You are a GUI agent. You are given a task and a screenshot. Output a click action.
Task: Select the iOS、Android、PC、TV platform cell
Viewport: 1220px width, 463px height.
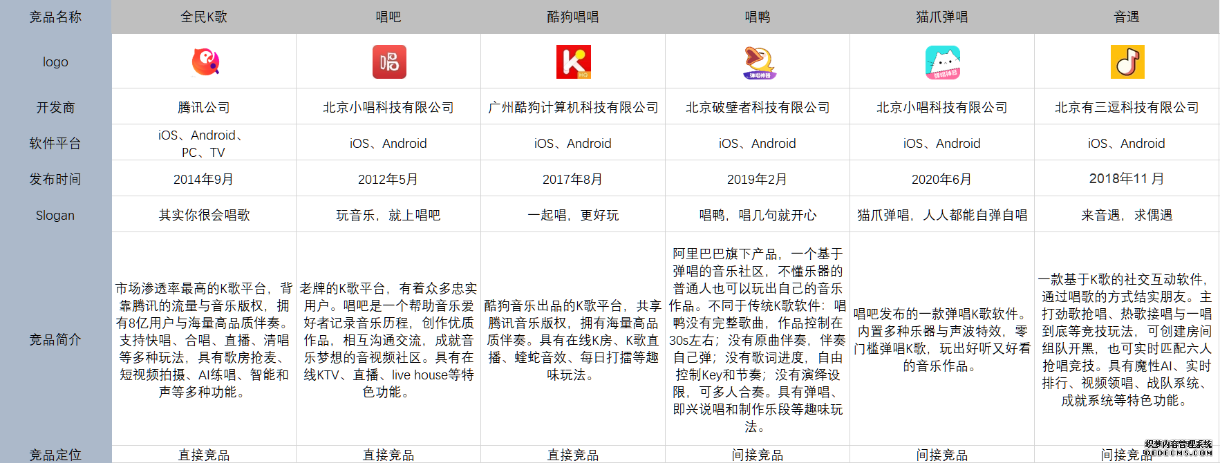pyautogui.click(x=204, y=143)
